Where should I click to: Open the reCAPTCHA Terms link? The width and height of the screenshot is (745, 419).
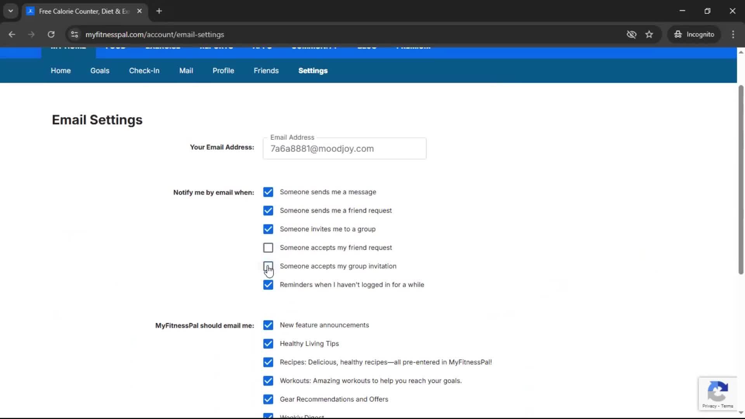pyautogui.click(x=727, y=406)
